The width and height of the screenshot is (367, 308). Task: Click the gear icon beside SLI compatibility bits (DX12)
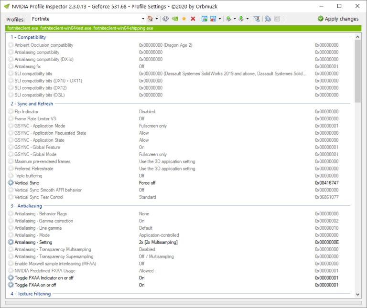(11, 88)
